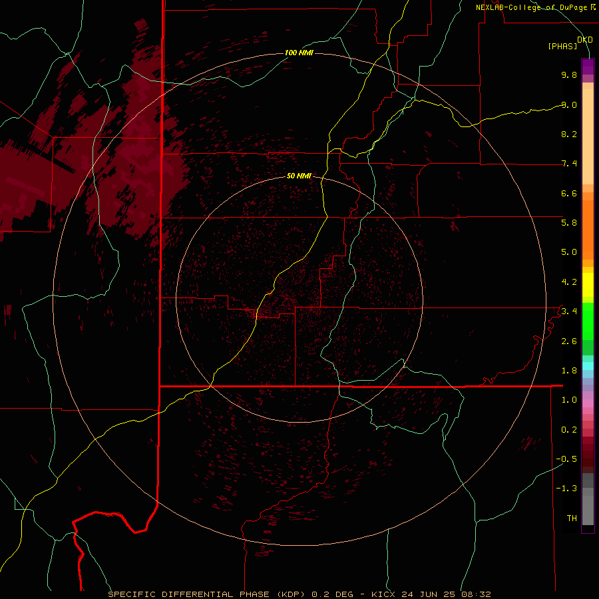Click the 0.2 scale value
The image size is (599, 599).
pyautogui.click(x=569, y=430)
